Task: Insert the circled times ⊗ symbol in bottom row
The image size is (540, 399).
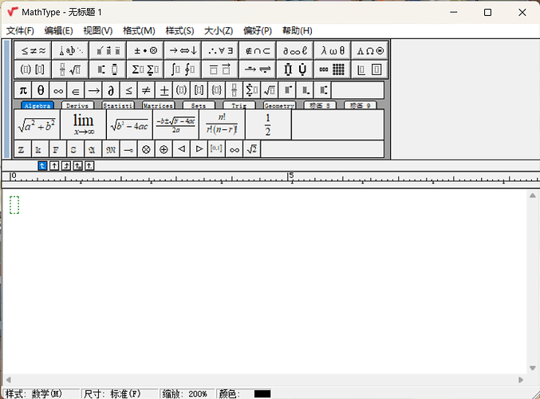Action: point(146,149)
